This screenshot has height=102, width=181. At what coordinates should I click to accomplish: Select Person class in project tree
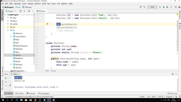(18, 55)
